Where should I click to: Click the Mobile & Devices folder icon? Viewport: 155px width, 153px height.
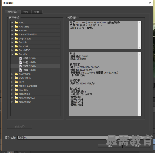coord(16,86)
